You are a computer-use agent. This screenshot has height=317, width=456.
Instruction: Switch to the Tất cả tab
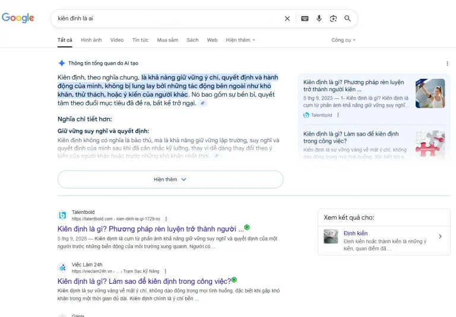pos(65,40)
